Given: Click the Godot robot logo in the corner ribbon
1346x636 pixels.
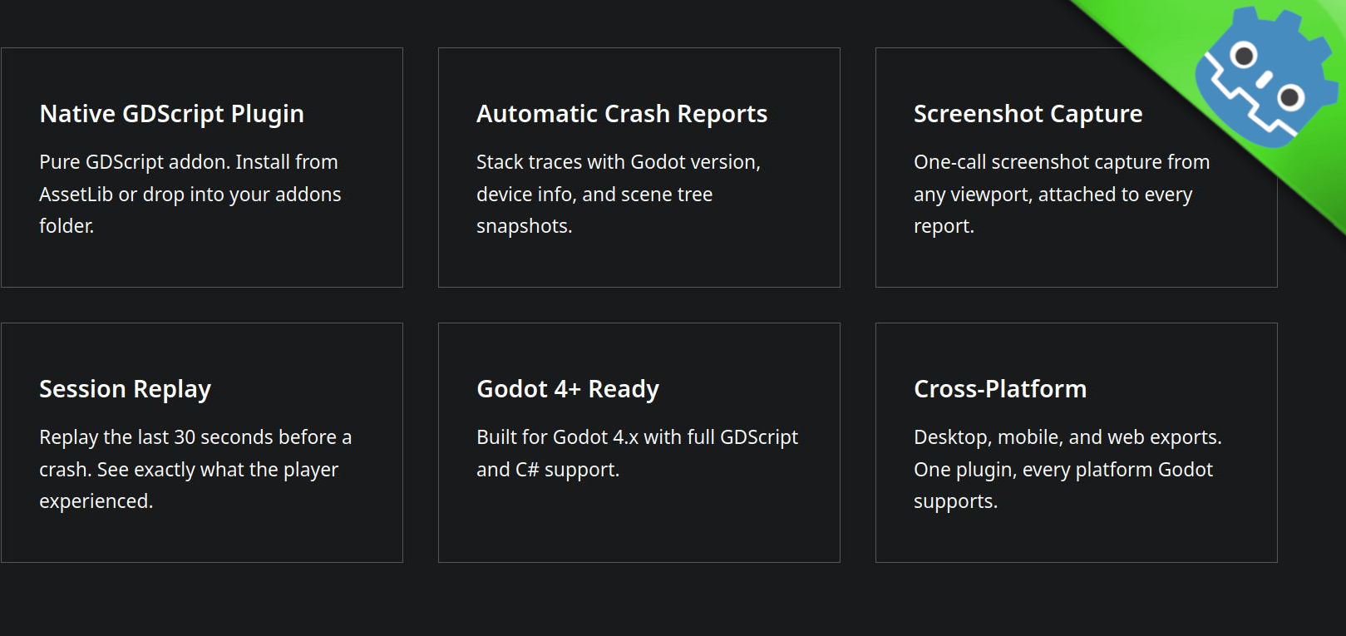Looking at the screenshot, I should tap(1266, 77).
